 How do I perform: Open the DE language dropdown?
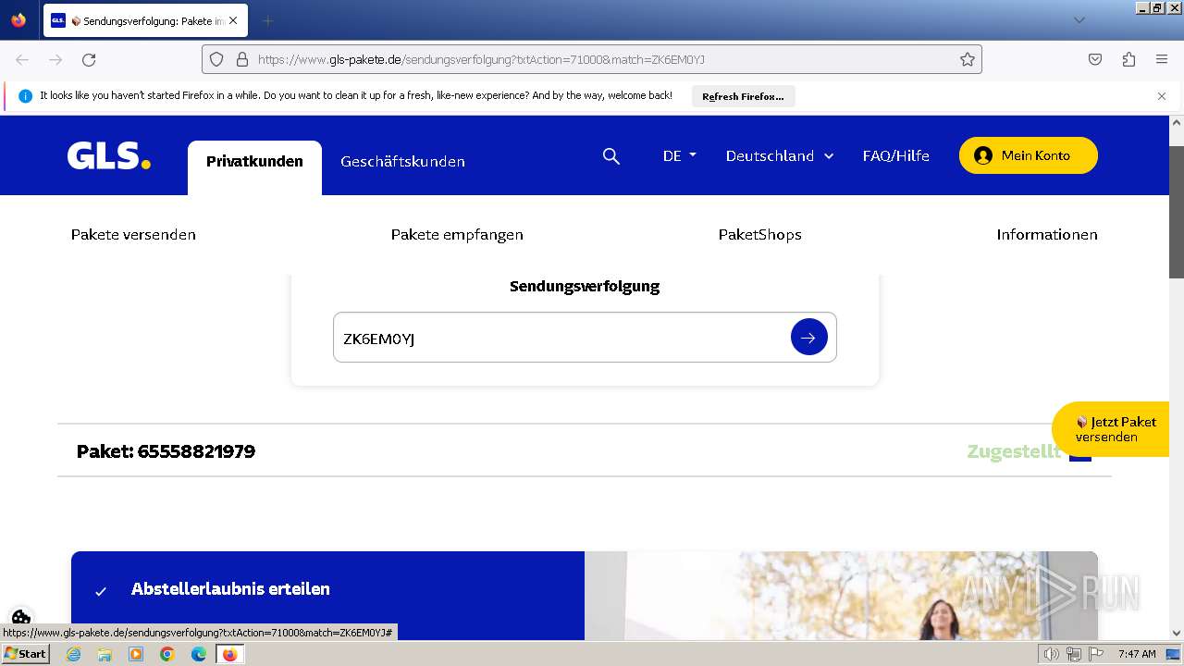coord(680,156)
